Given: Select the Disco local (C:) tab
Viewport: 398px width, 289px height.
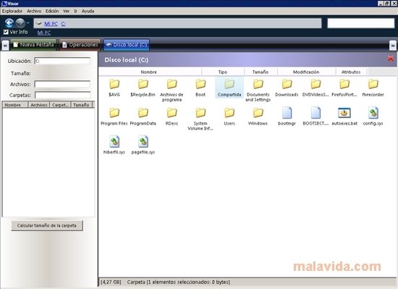Looking at the screenshot, I should tap(127, 45).
